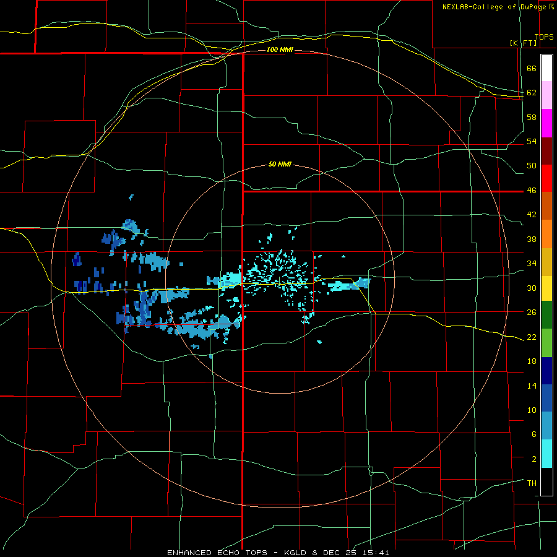557x557 pixels.
Task: Pick the cyan legend swatch
Action: (x=546, y=454)
